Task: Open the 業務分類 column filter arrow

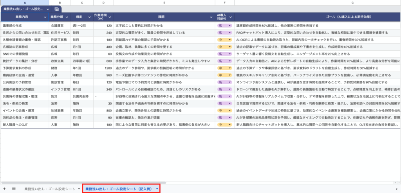Action: (67, 17)
